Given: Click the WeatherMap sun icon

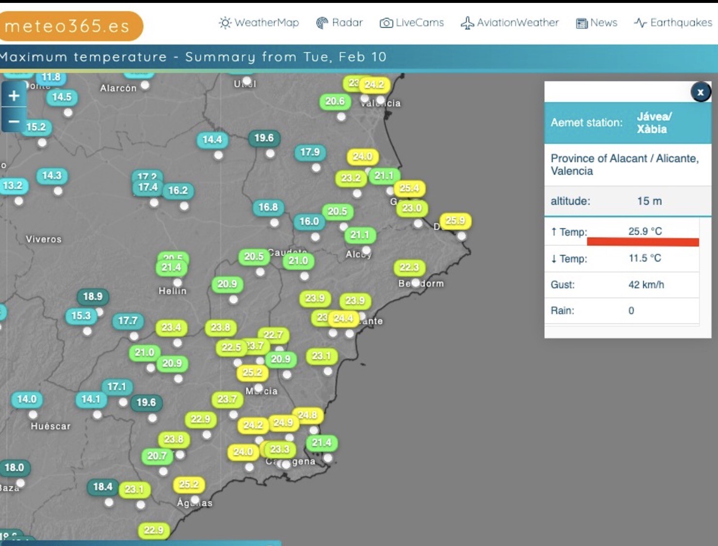Looking at the screenshot, I should pyautogui.click(x=225, y=23).
